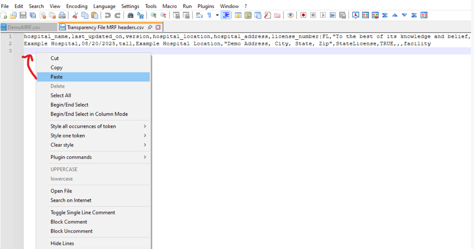The width and height of the screenshot is (474, 249).
Task: Expand the Clear style submenu
Action: tap(145, 145)
